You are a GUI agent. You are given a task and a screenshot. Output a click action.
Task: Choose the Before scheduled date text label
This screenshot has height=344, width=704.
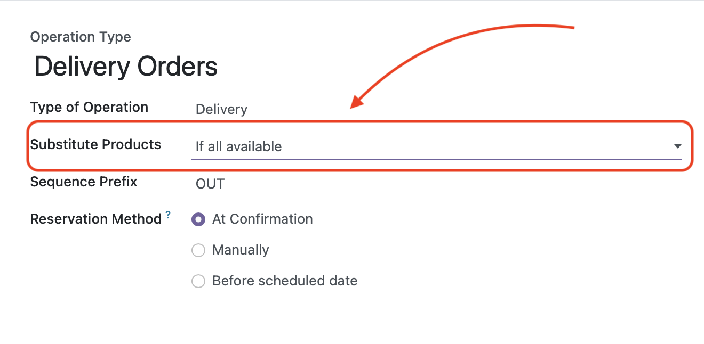point(285,281)
